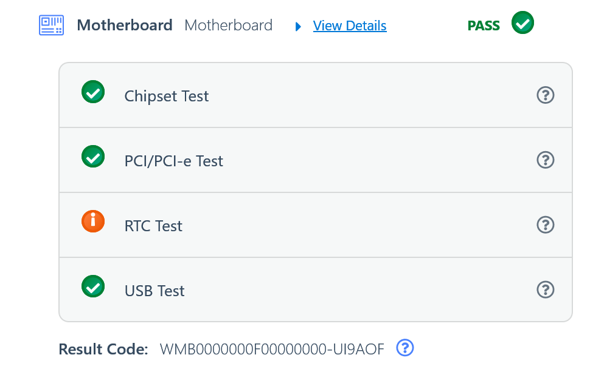The width and height of the screenshot is (590, 369).
Task: Click the green PASS status text
Action: 484,26
